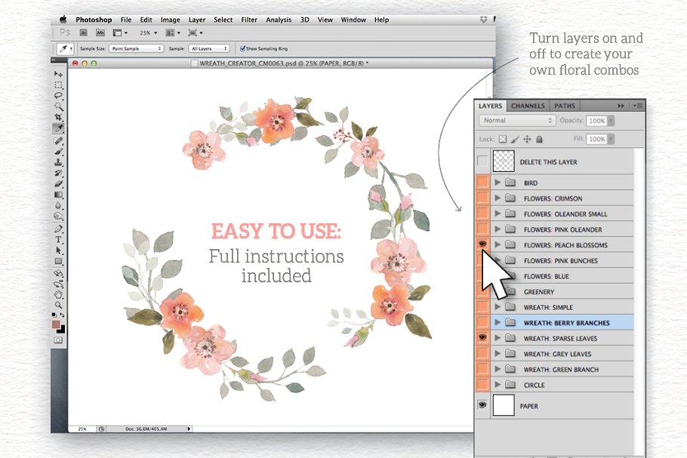Screen dimensions: 687x458
Task: Select the Lasso tool
Action: point(58,96)
